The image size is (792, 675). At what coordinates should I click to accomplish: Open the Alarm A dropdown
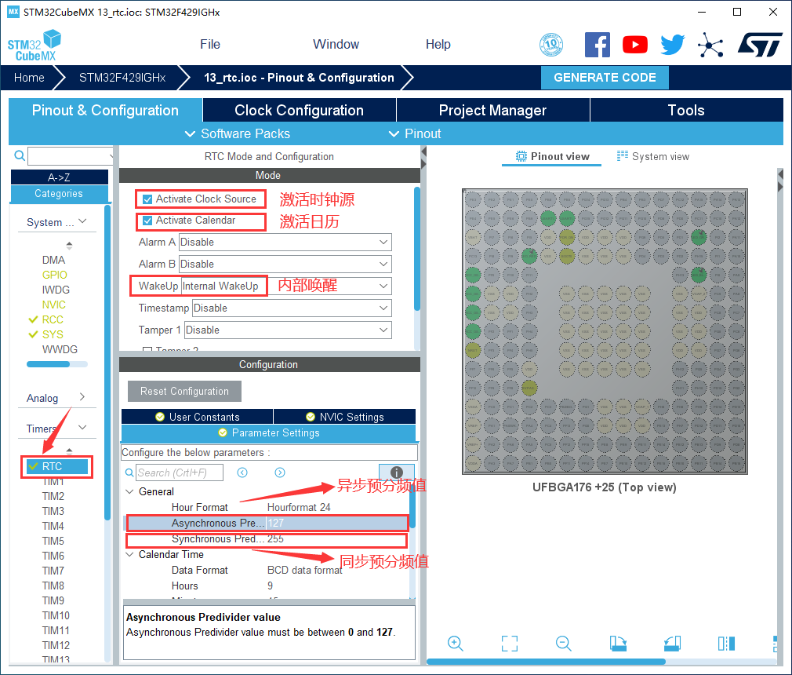coord(285,243)
